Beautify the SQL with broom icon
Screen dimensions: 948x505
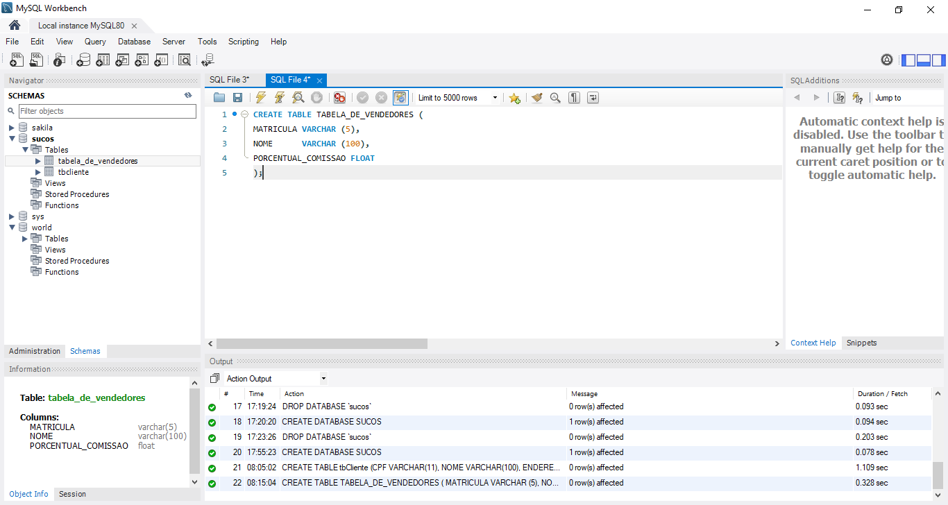tap(536, 98)
